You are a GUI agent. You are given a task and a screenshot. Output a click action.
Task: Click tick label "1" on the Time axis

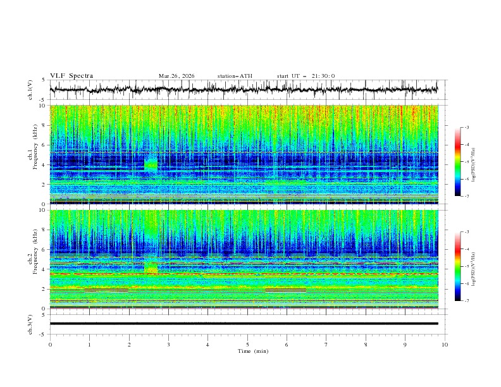click(x=89, y=345)
